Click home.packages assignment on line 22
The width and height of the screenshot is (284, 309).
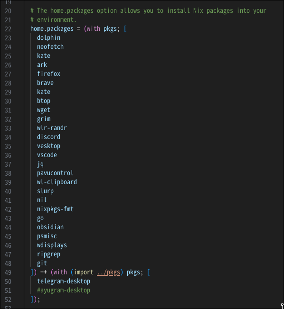[x=52, y=29]
